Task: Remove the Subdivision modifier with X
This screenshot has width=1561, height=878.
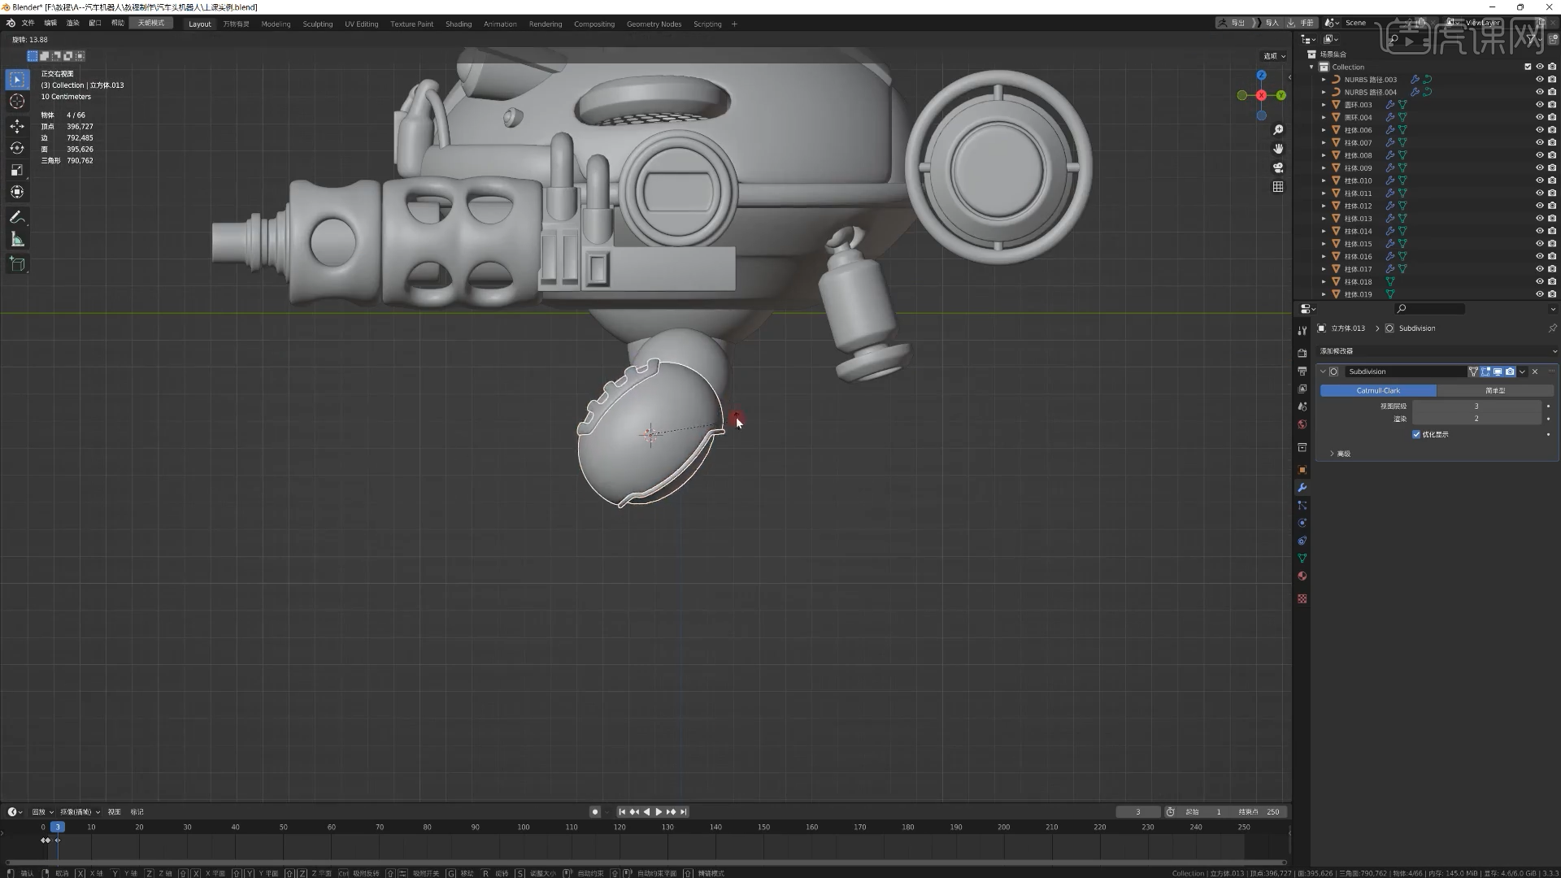Action: 1534,371
